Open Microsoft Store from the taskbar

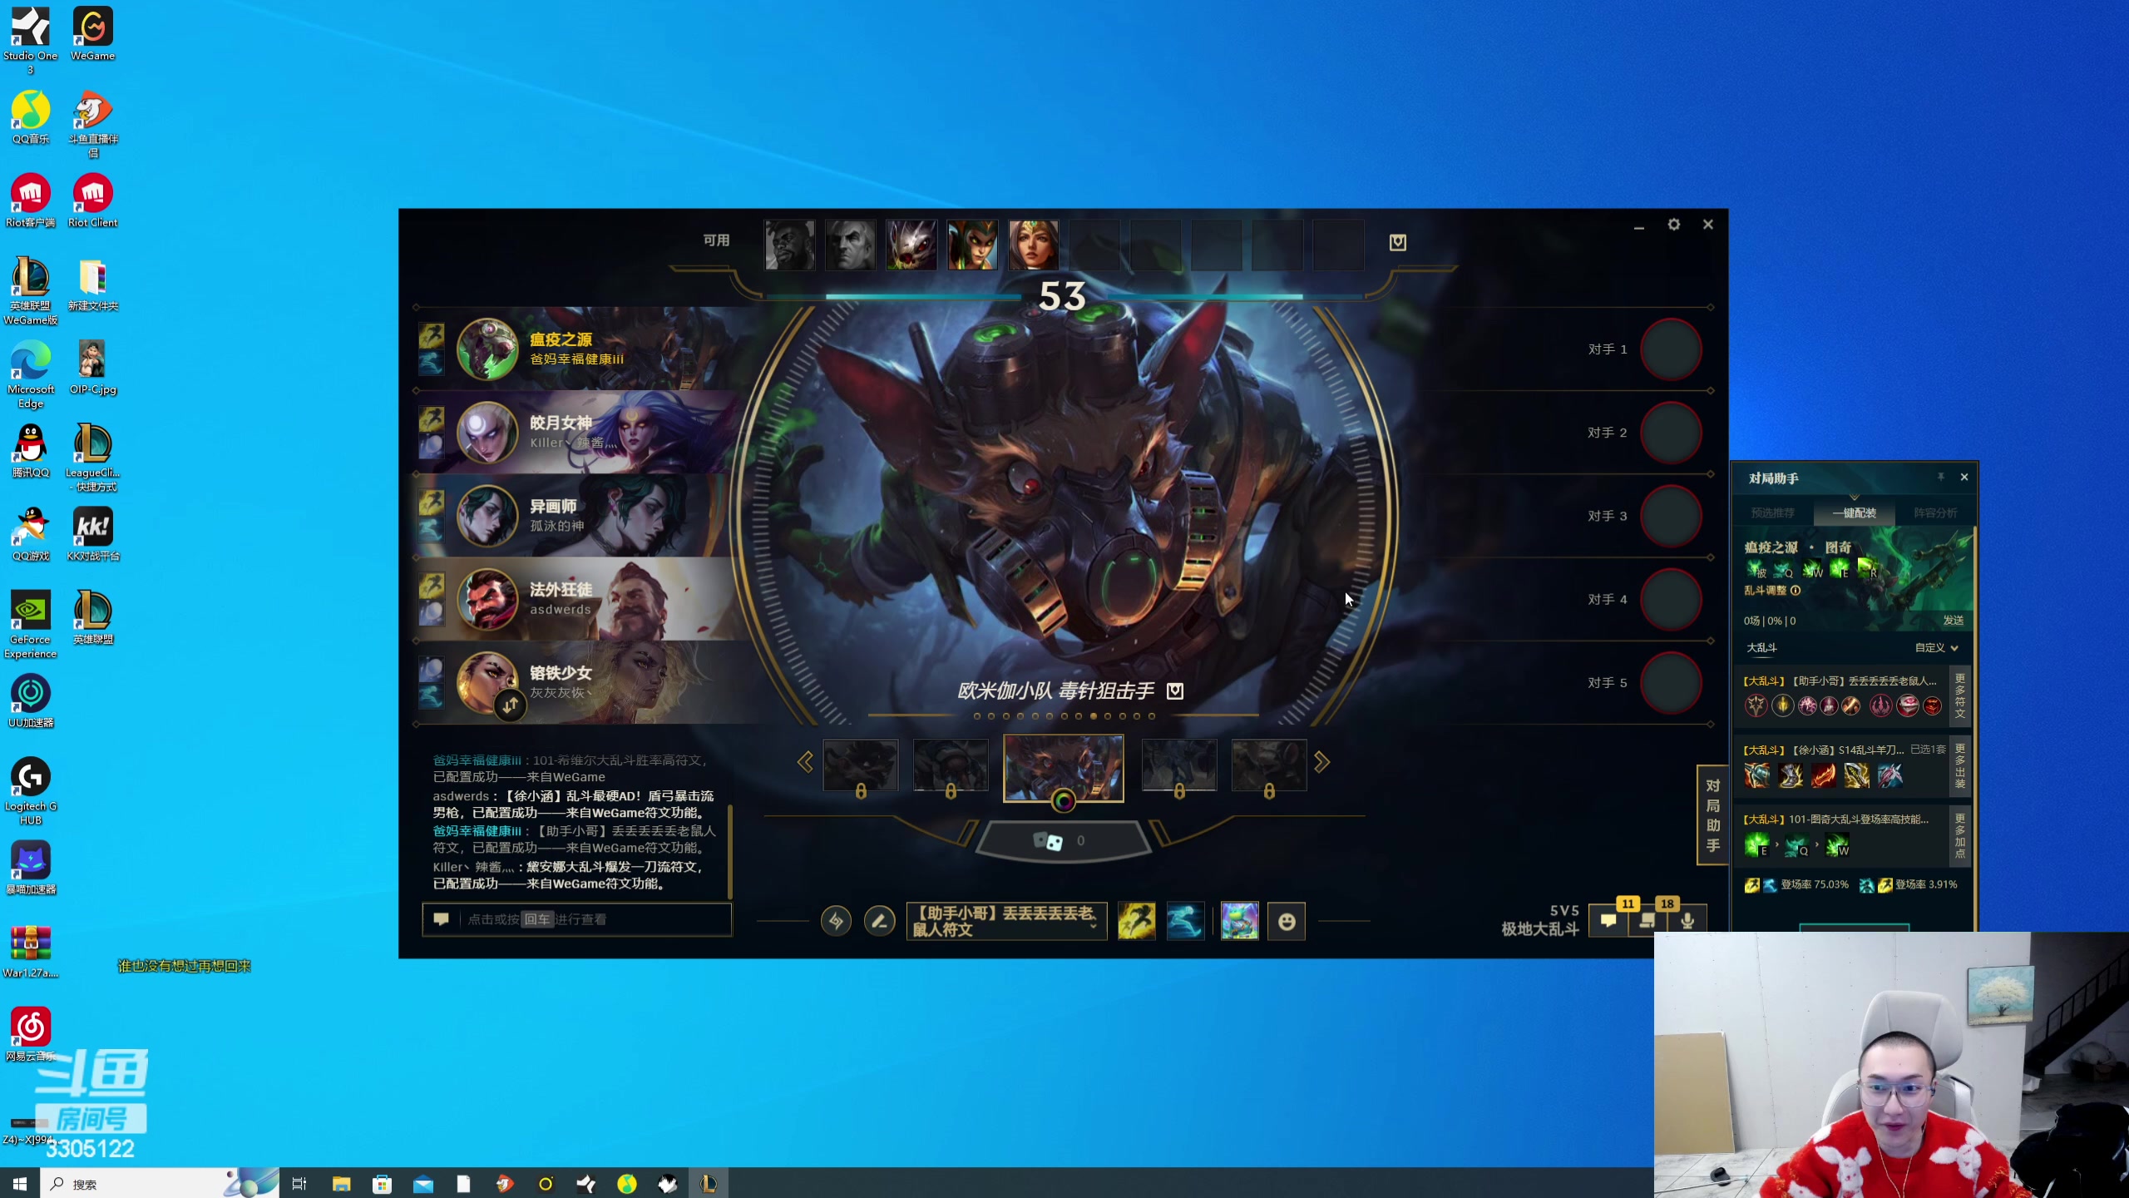pyautogui.click(x=382, y=1183)
